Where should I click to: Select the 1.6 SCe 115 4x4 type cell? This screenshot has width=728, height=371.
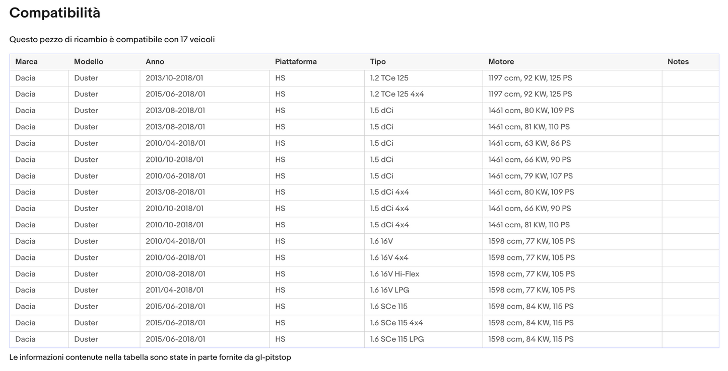[424, 323]
